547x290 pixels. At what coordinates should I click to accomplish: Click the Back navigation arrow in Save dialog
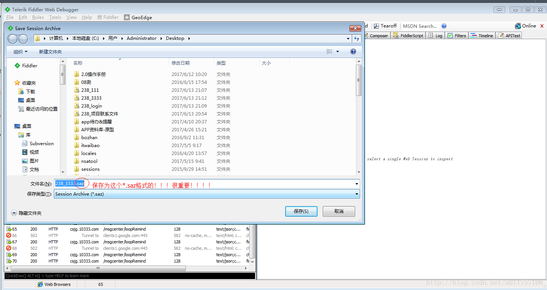(x=12, y=38)
